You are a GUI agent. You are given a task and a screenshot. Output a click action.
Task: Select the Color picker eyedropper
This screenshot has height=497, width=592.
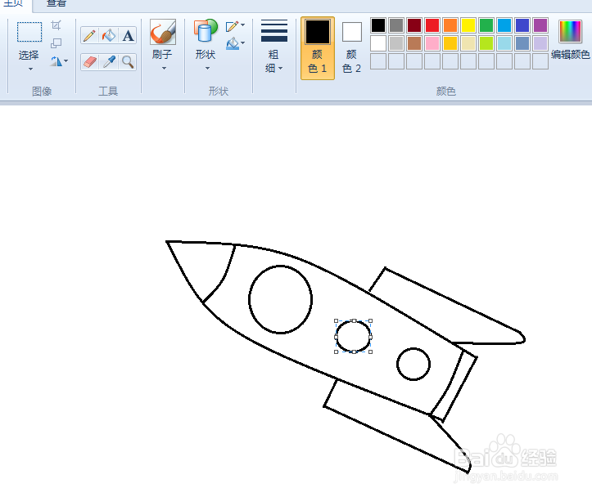coord(109,62)
